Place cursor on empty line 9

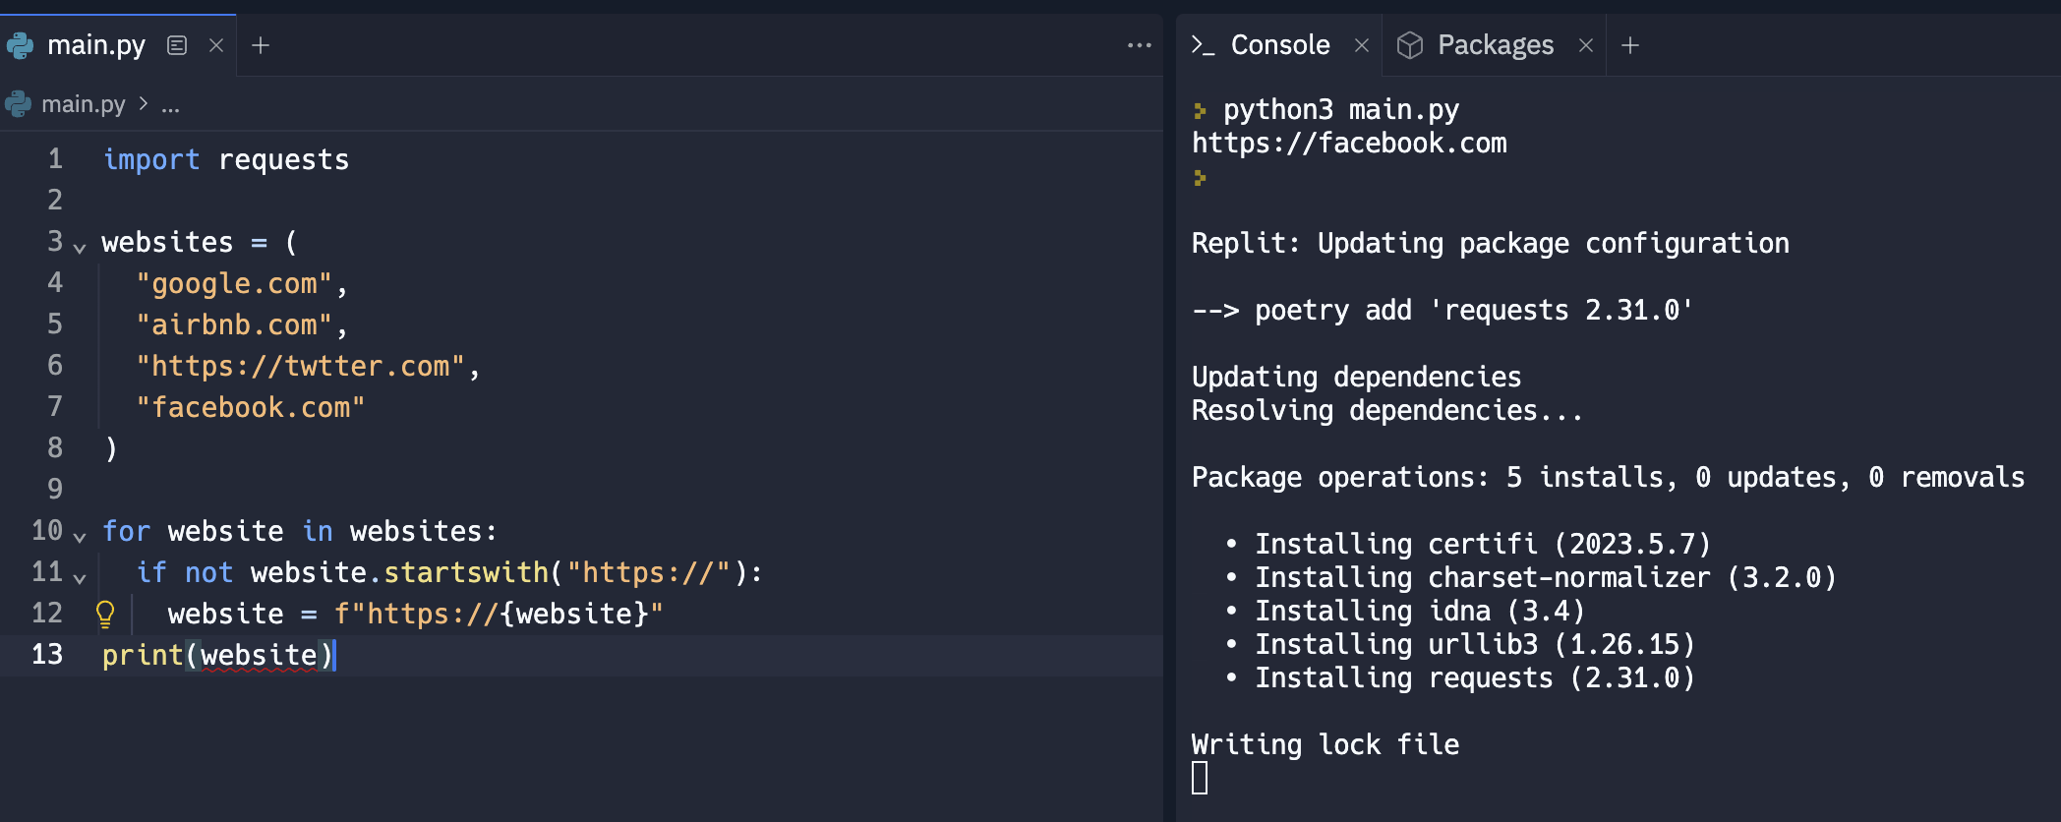[x=393, y=489]
